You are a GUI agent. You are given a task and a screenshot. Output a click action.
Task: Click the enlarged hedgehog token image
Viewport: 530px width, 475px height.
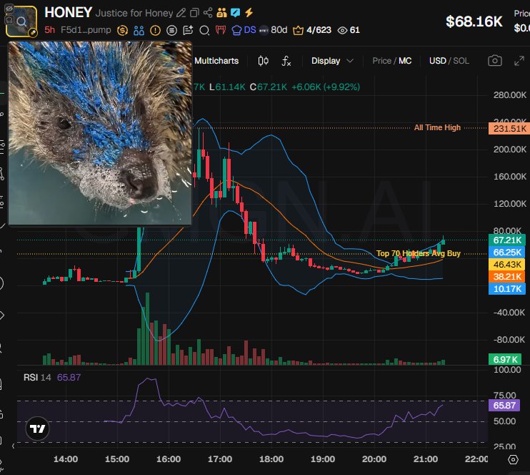100,133
